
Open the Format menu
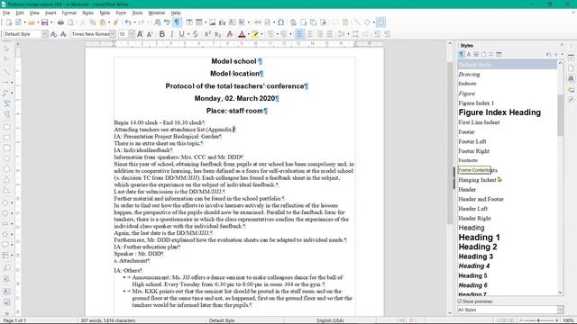pos(69,13)
